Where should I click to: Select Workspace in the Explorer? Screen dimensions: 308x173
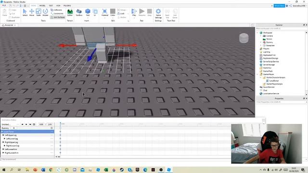pos(268,33)
